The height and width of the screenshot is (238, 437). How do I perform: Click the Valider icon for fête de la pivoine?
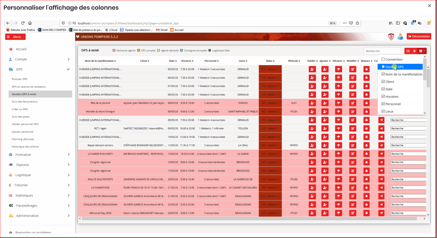[x=312, y=103]
